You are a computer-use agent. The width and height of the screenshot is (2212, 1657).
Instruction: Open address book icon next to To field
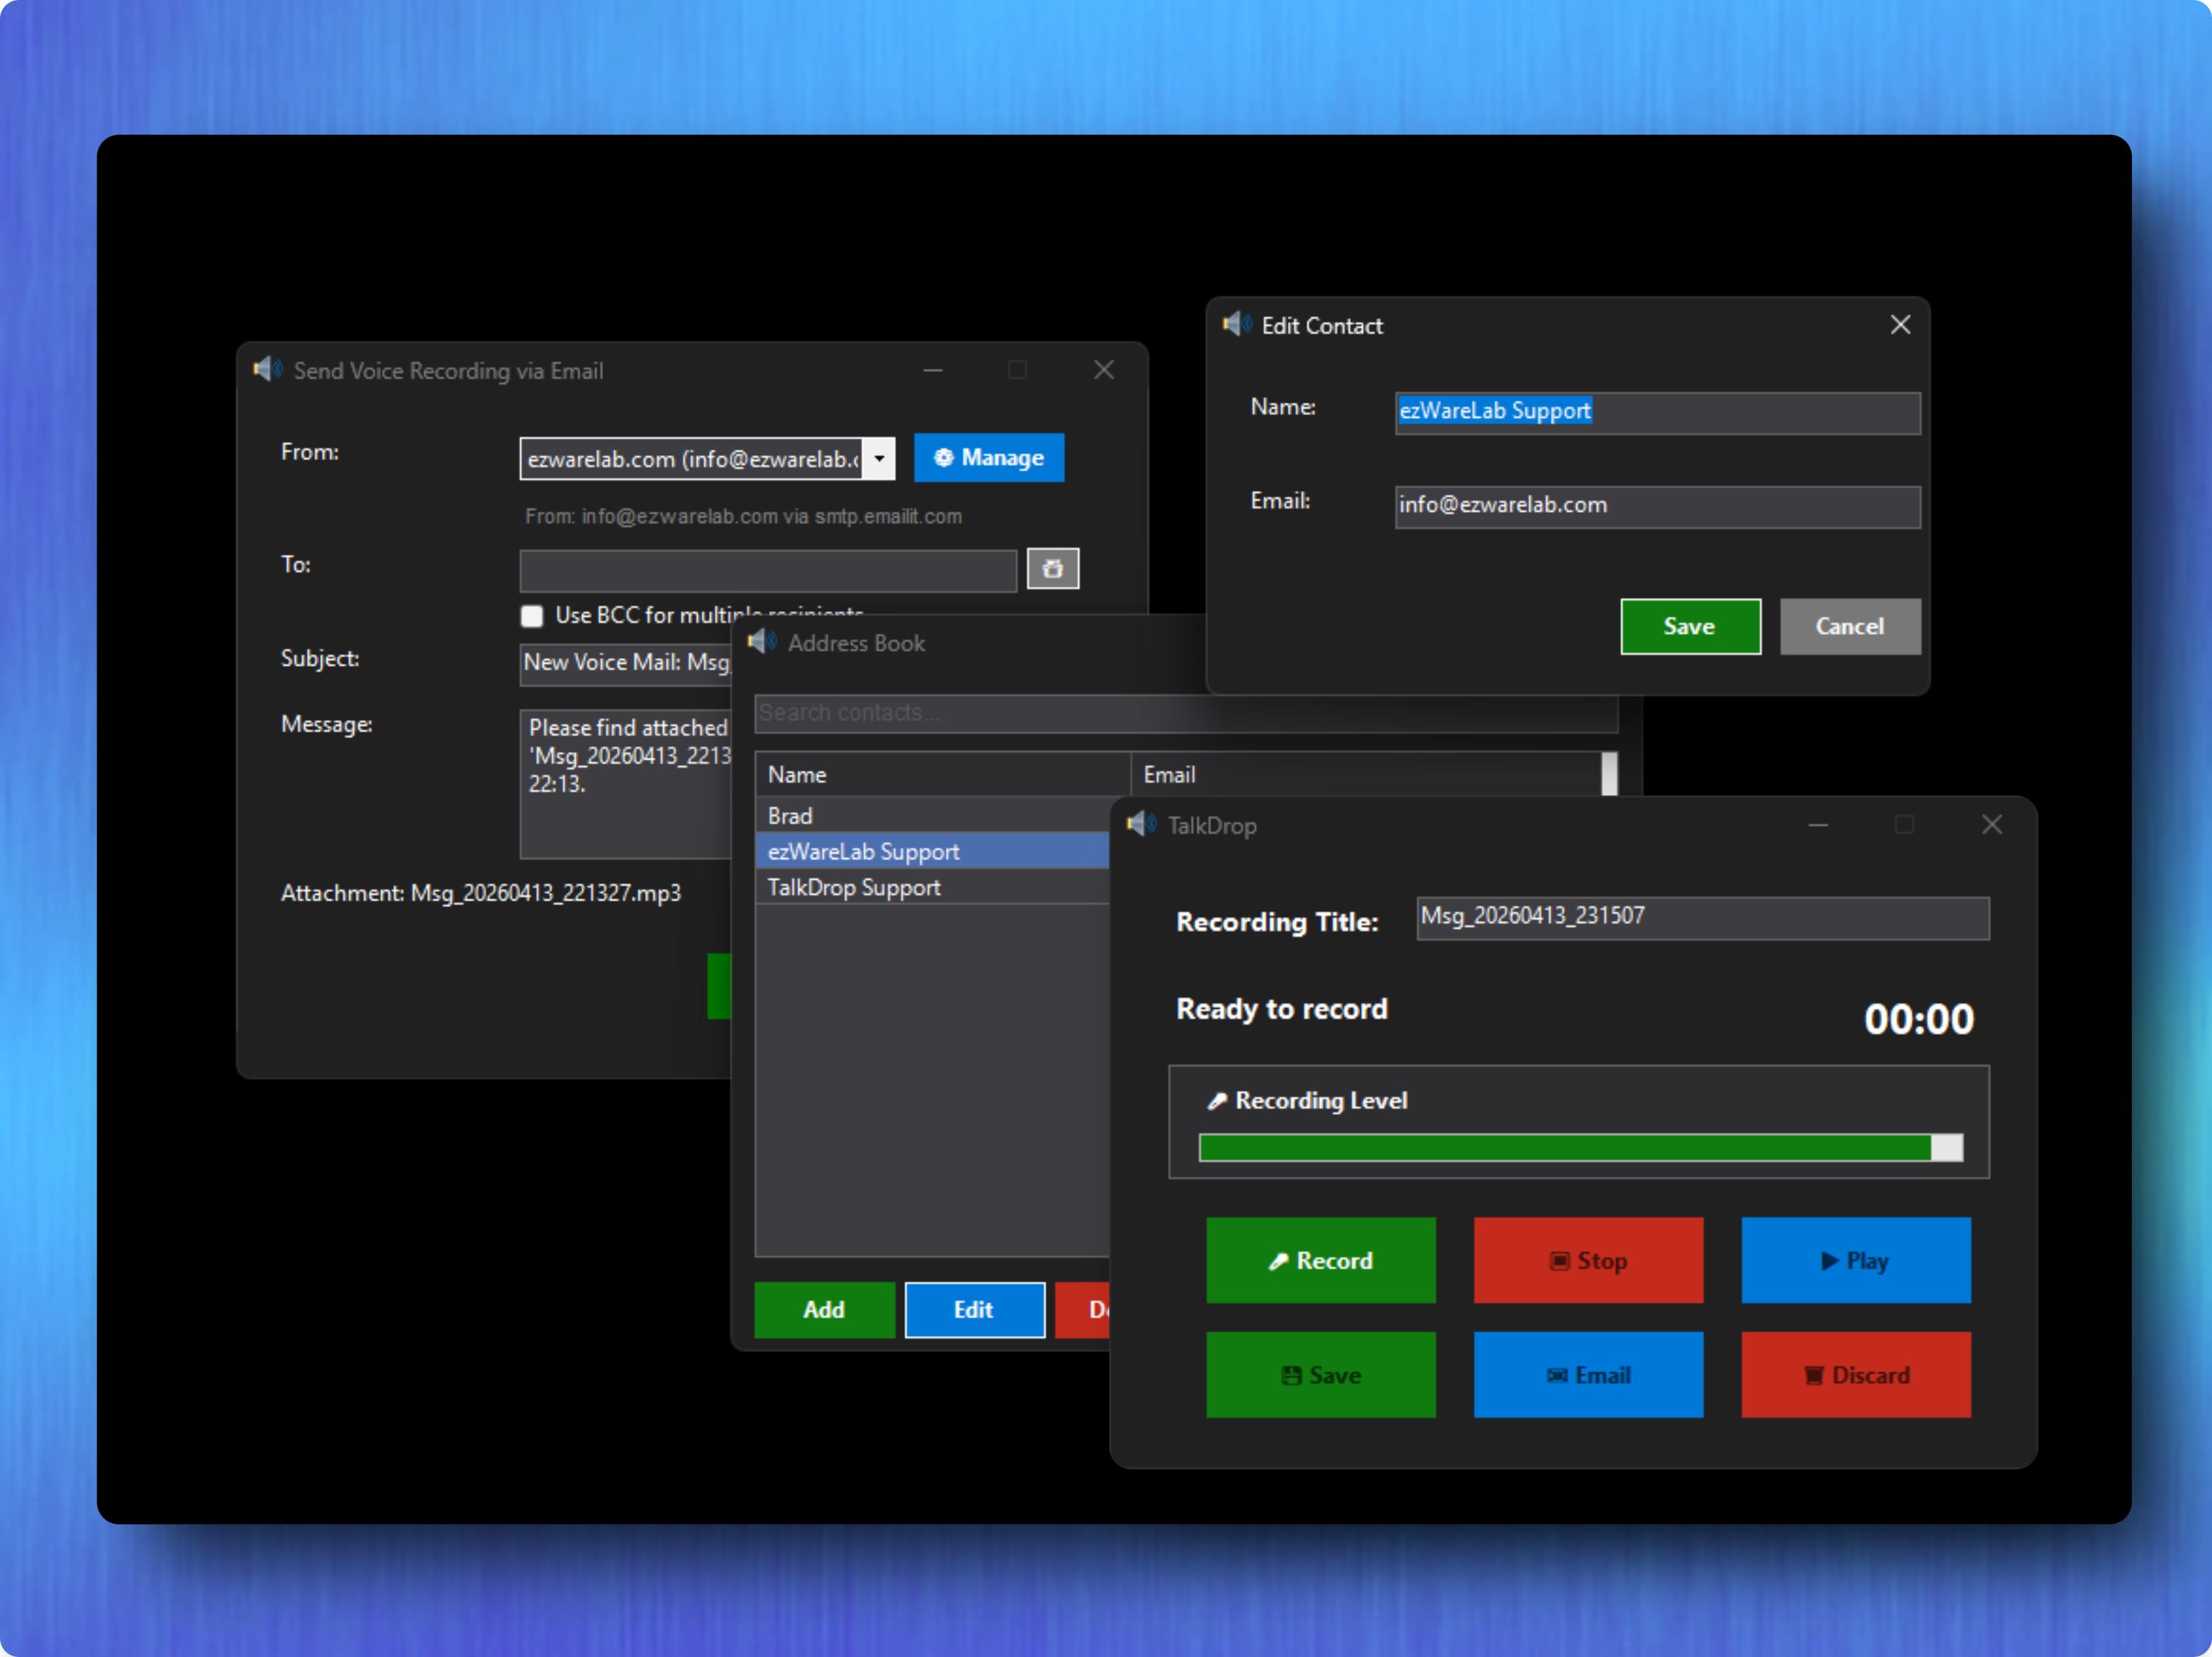[1052, 569]
